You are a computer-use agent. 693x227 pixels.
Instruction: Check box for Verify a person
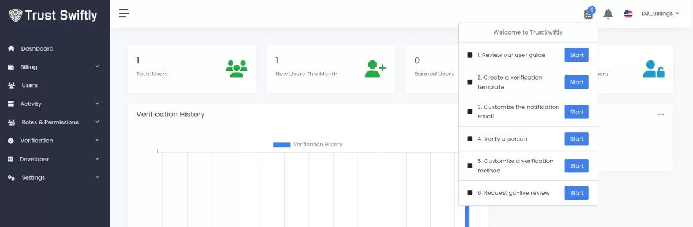[x=470, y=138]
